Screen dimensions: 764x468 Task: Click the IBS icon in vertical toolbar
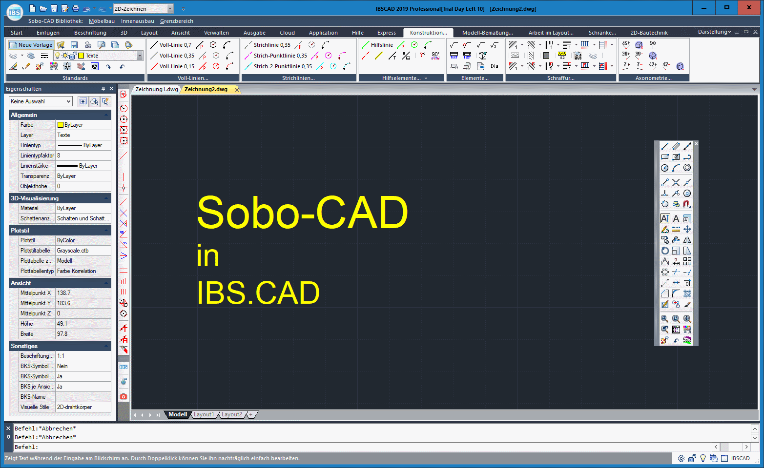pos(124,367)
